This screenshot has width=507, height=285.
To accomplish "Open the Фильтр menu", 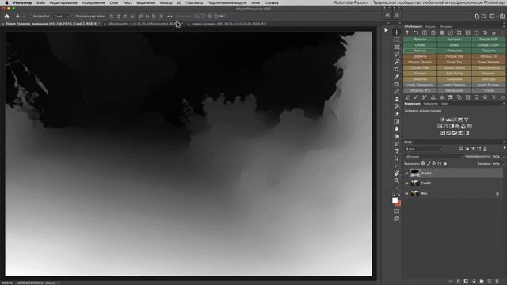I will (166, 2).
